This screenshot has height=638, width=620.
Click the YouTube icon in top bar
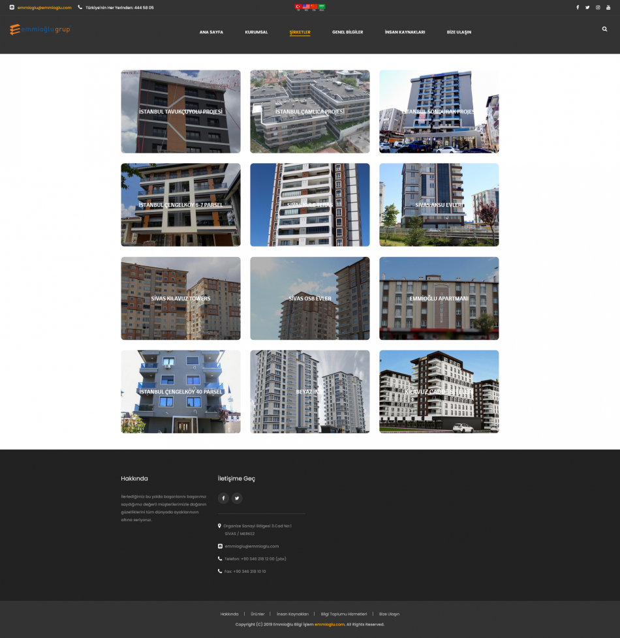[x=608, y=8]
